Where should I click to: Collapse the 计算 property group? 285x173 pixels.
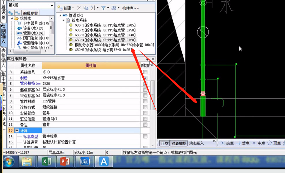[17, 130]
